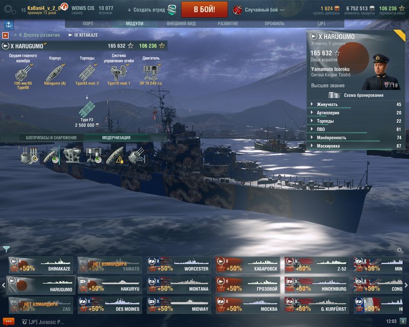The image size is (409, 327).
Task: Select the Shimakaze ship in the carousel
Action: [41, 265]
